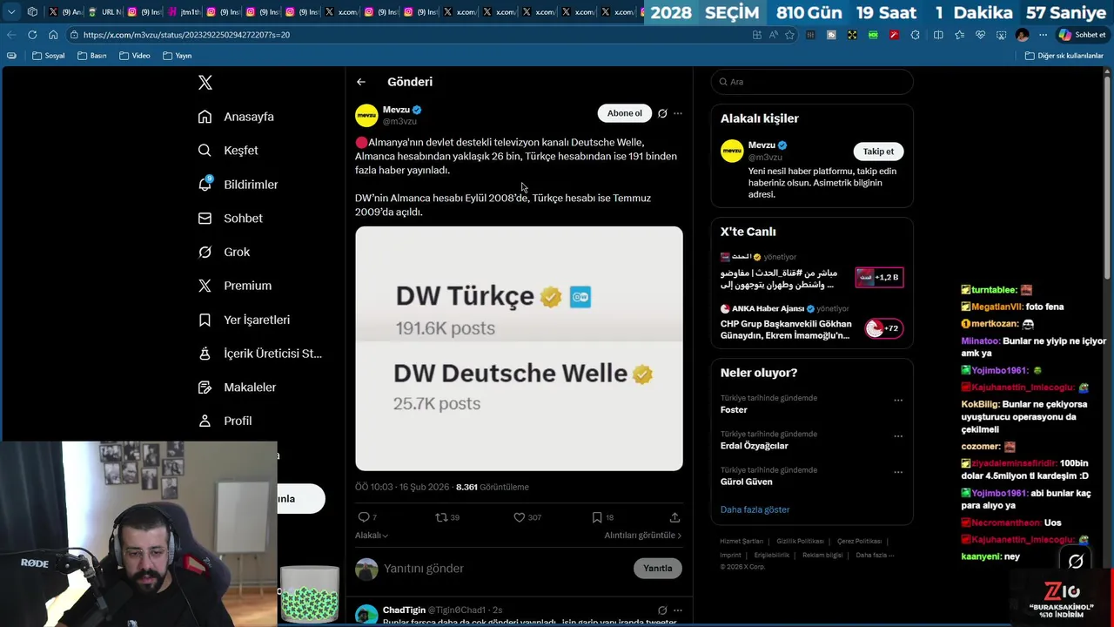Expand the Daha fazla footer menu

coord(875,555)
